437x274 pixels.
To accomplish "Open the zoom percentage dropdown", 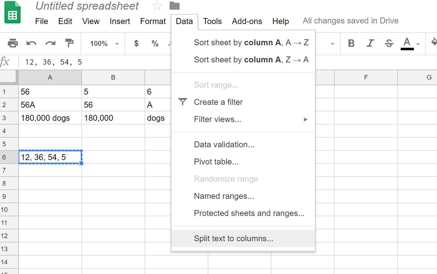I will (x=103, y=44).
